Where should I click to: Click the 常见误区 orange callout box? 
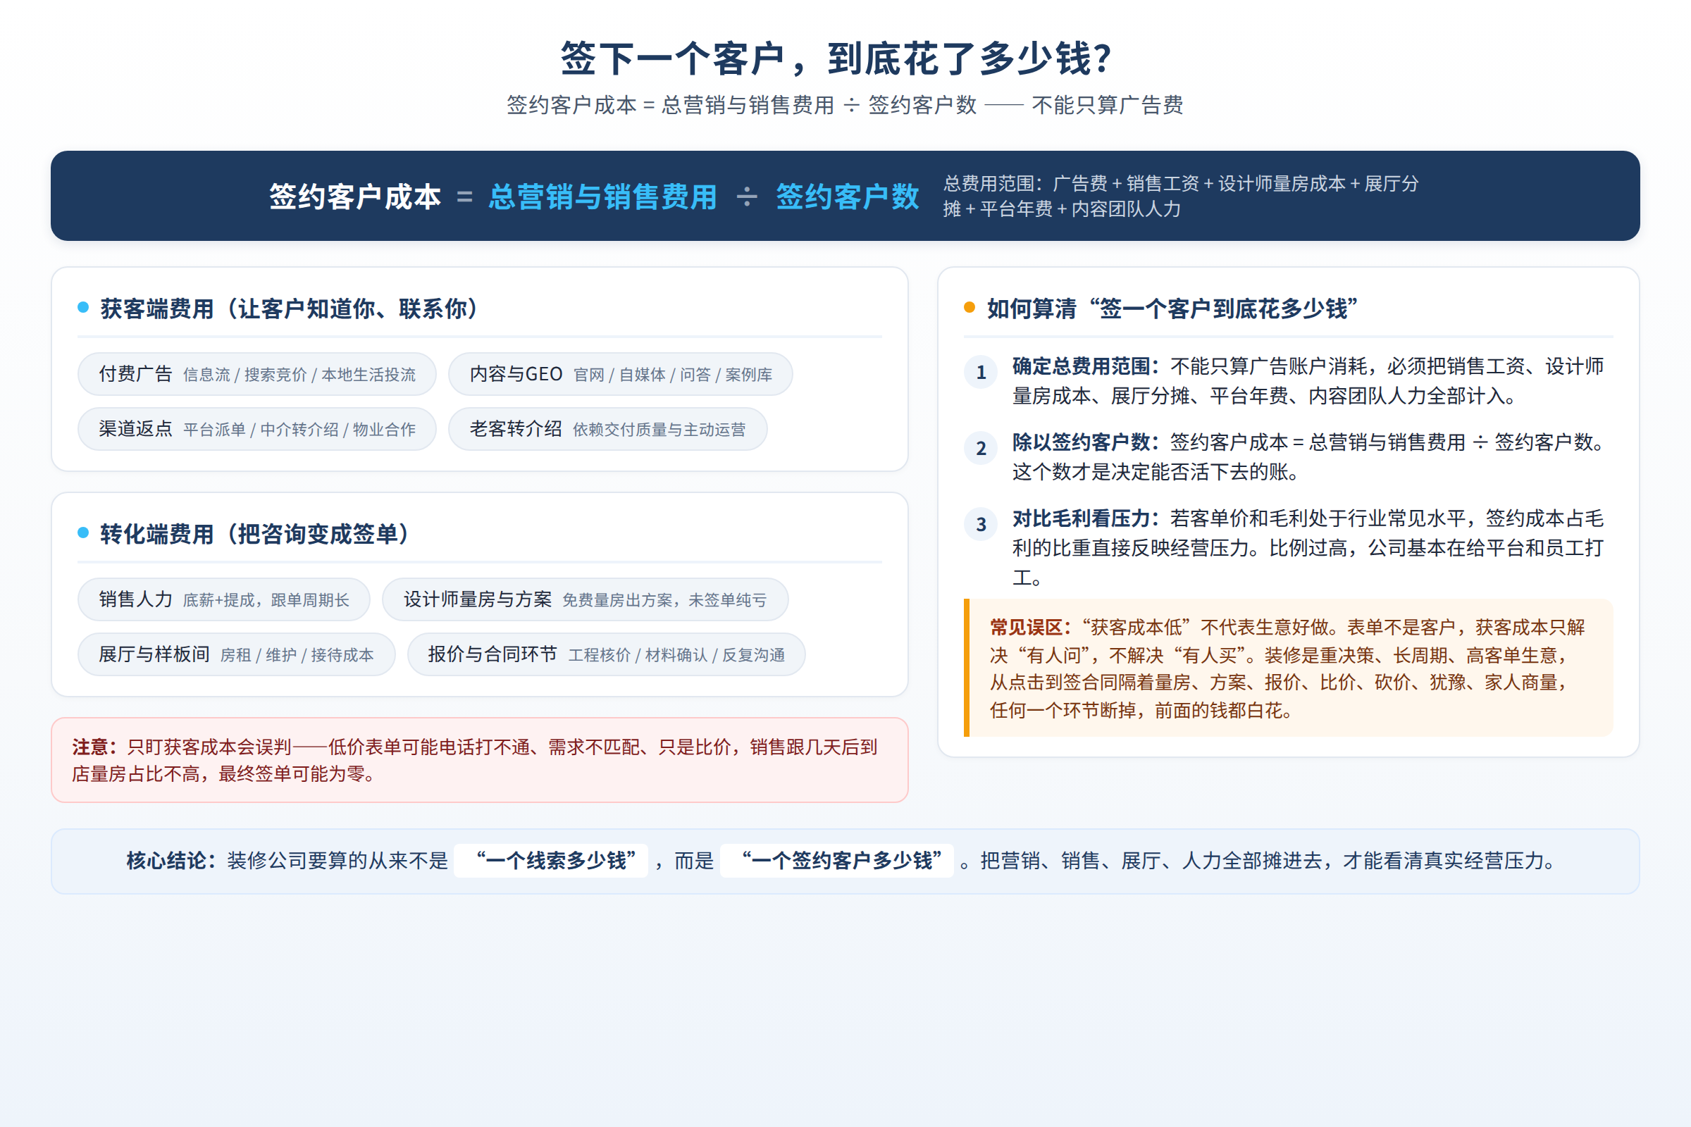[x=1289, y=668]
